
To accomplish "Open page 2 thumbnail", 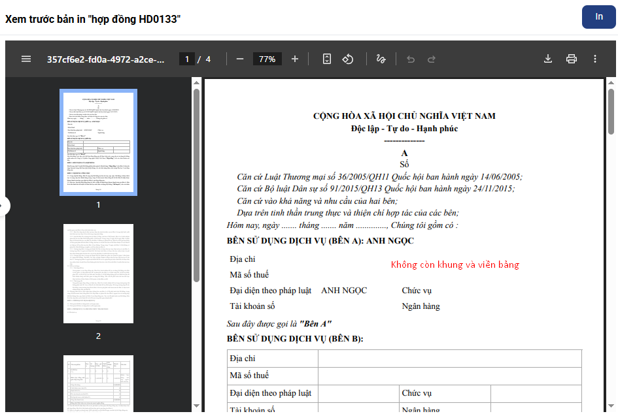I will tap(98, 274).
